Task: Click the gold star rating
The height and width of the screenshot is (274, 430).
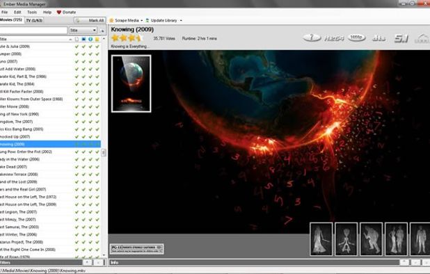Action: click(x=126, y=38)
